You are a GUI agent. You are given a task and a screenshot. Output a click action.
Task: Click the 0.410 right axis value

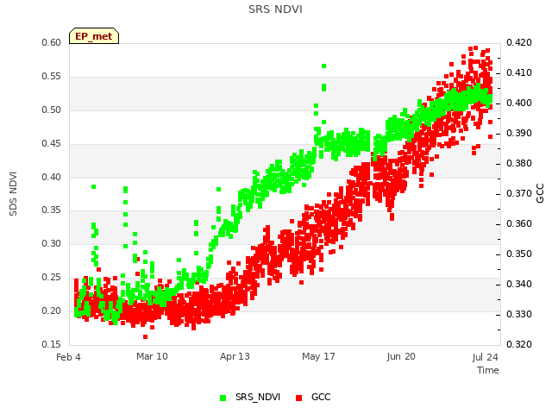click(x=519, y=72)
